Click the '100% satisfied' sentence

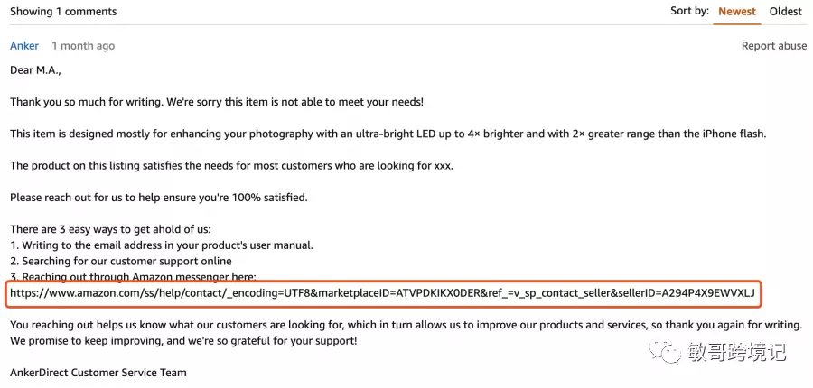point(159,198)
